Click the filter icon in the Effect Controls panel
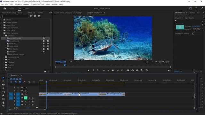Screen dimensions: 205x115 [194, 72]
